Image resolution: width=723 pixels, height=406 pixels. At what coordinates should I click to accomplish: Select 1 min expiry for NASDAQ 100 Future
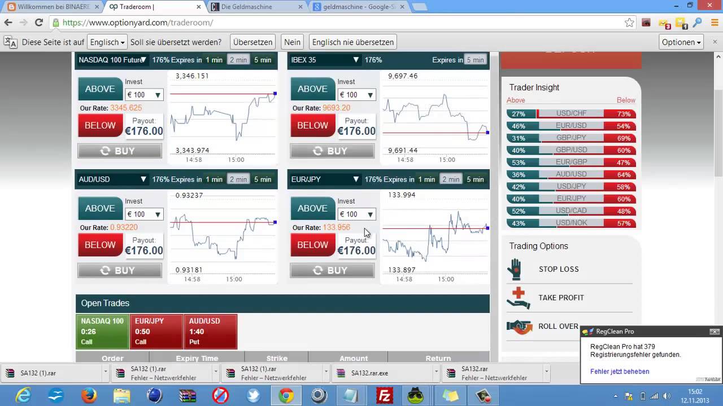point(214,60)
